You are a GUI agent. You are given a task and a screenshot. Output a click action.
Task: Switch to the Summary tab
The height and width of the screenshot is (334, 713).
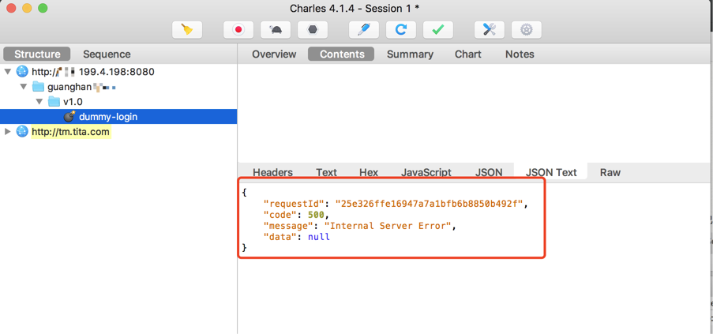click(410, 54)
